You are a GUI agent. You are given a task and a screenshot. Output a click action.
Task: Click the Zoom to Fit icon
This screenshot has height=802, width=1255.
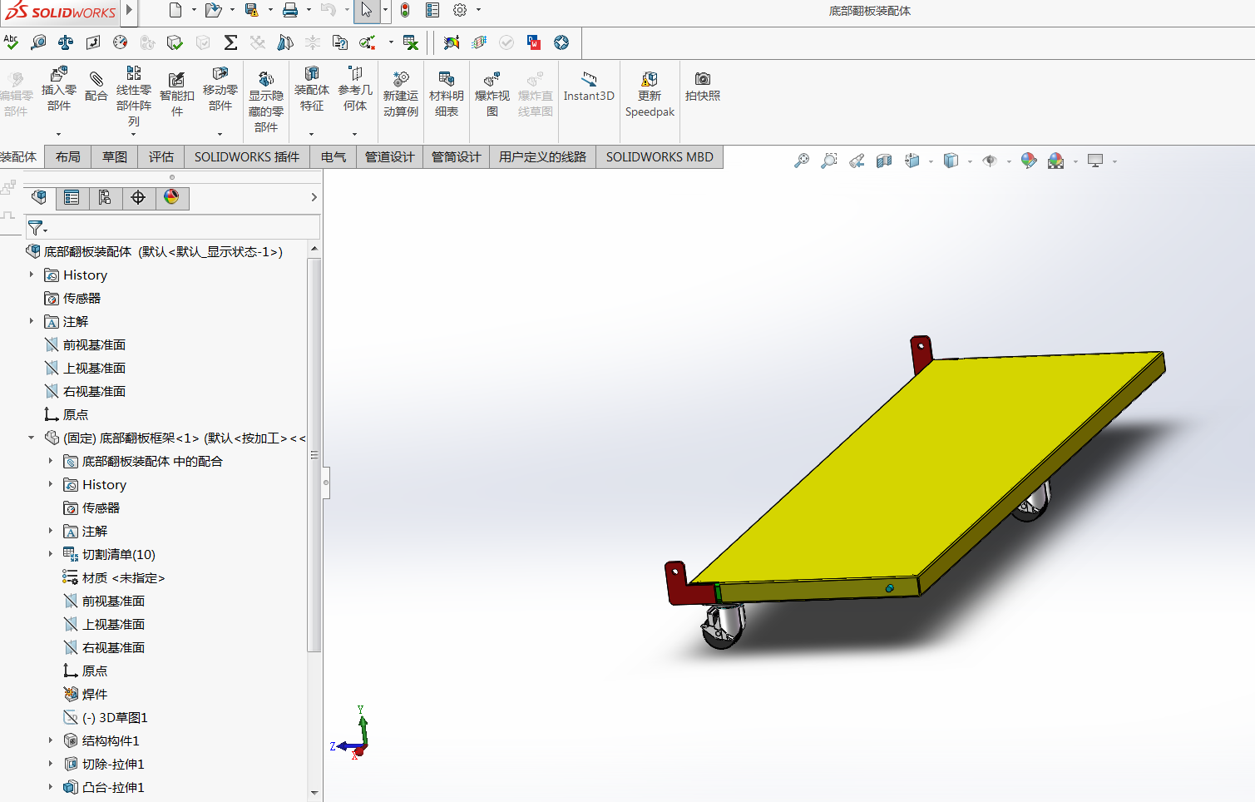coord(801,161)
